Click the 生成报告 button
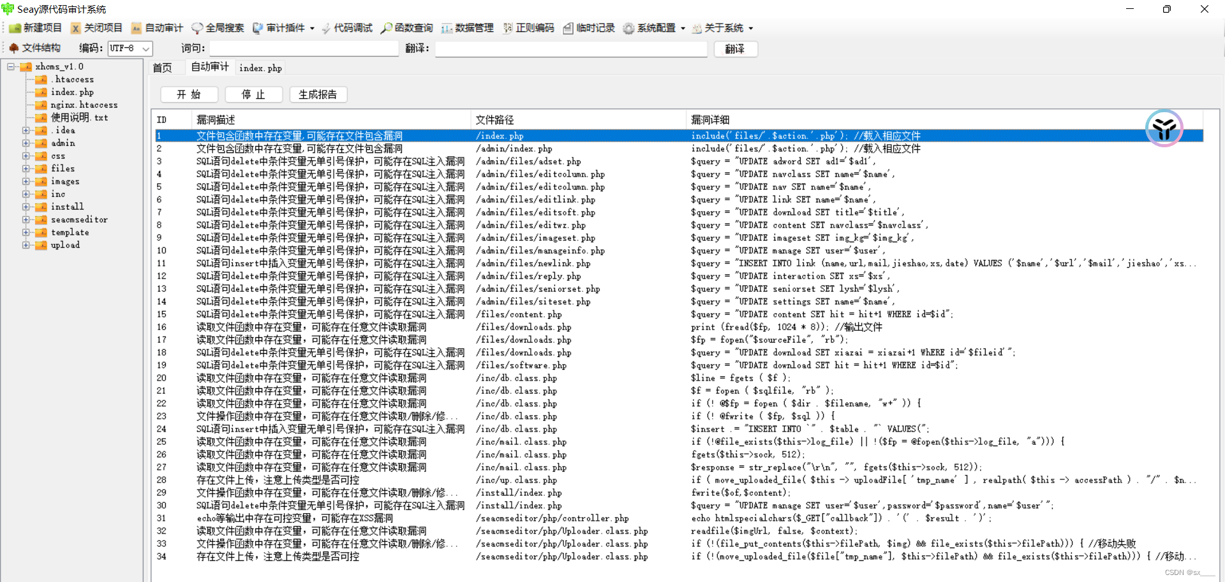The height and width of the screenshot is (582, 1225). click(x=318, y=94)
